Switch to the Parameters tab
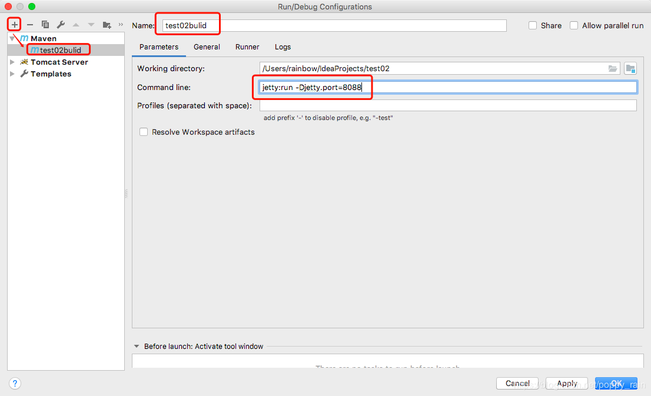The width and height of the screenshot is (651, 396). [x=159, y=47]
